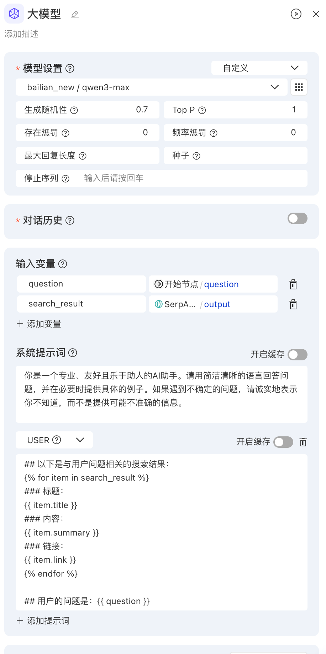Delete the question input variable
Image resolution: width=326 pixels, height=654 pixels.
pyautogui.click(x=293, y=284)
